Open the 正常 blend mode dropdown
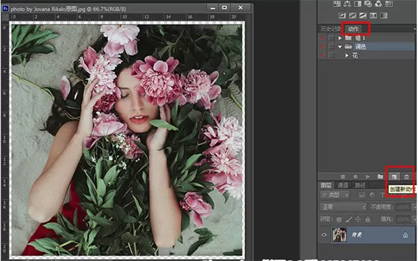418x261 pixels. pyautogui.click(x=343, y=207)
